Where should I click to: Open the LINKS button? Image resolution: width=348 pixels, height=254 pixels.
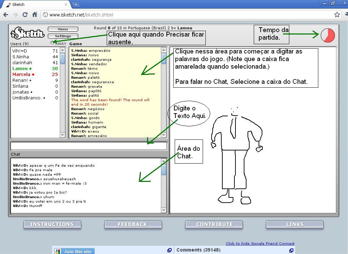(295, 224)
